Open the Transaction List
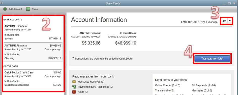 coord(212,58)
